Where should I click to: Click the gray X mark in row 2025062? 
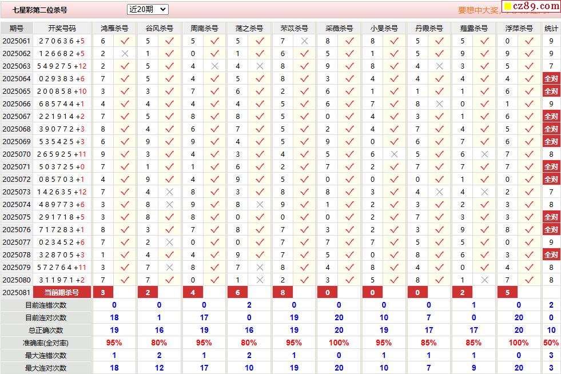click(x=125, y=54)
